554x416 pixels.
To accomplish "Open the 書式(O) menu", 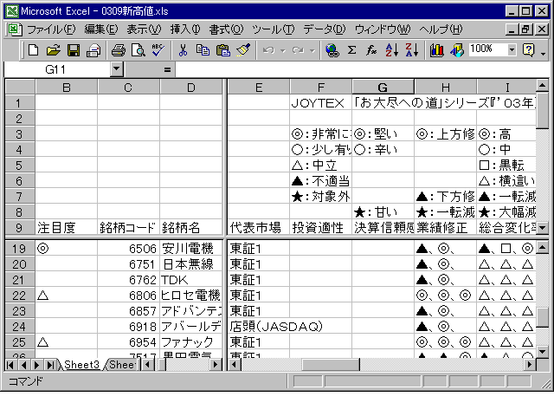I will pos(226,29).
